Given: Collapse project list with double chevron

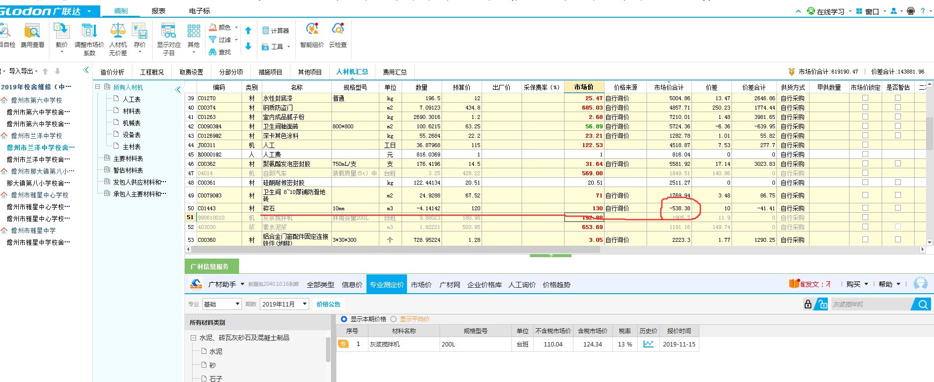Looking at the screenshot, I should [x=86, y=70].
